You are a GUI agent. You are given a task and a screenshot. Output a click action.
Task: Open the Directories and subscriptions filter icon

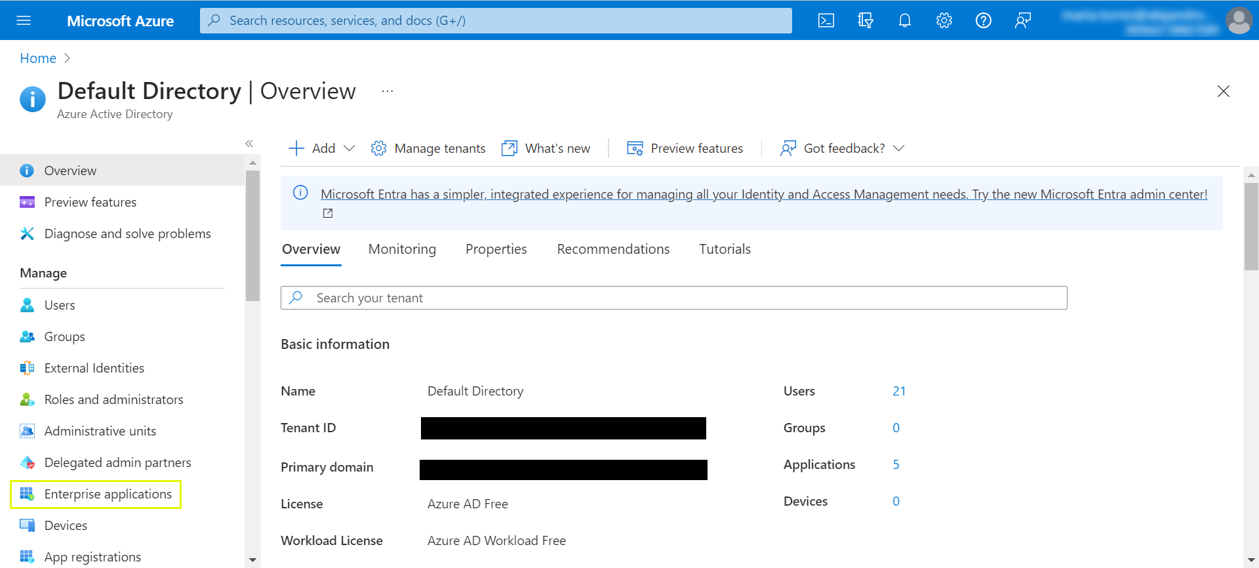tap(866, 20)
